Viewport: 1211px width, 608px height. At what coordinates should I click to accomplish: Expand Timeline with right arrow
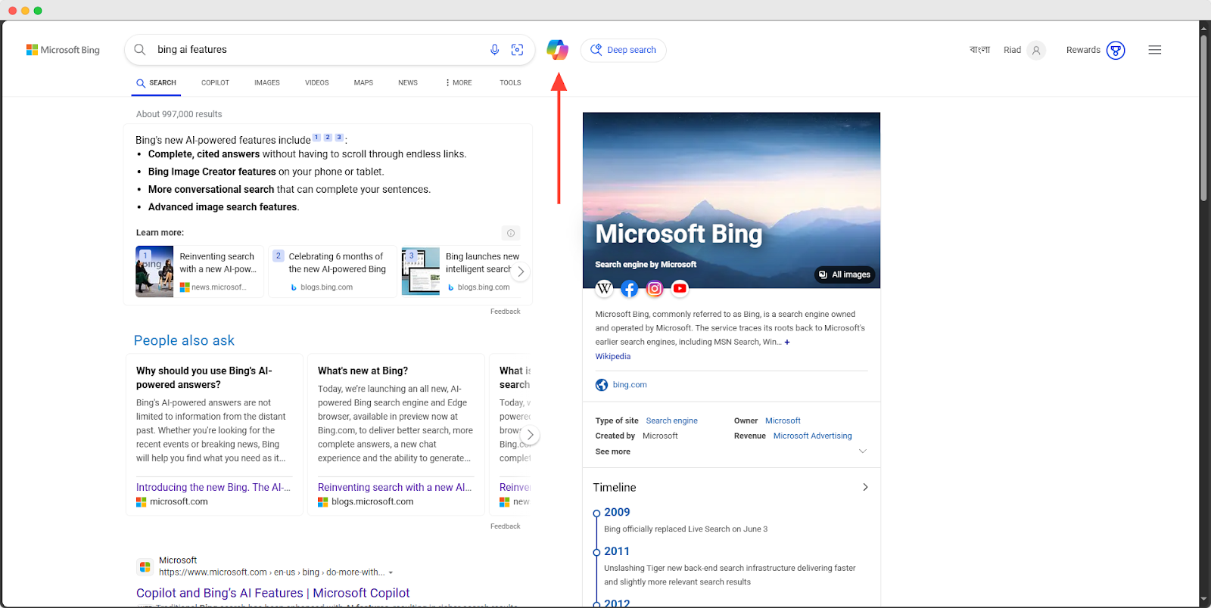coord(865,488)
